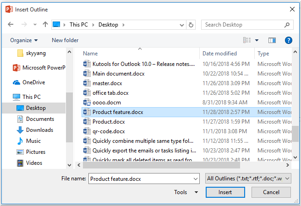Click the Help question mark icon
301x206 pixels.
[x=288, y=40]
